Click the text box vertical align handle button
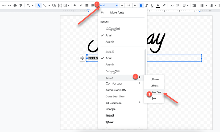Screen dimensions: 220x132 point(82,58)
